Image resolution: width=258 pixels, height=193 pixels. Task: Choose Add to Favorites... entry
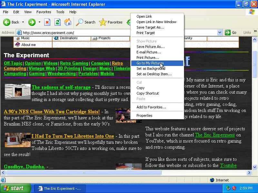157,107
